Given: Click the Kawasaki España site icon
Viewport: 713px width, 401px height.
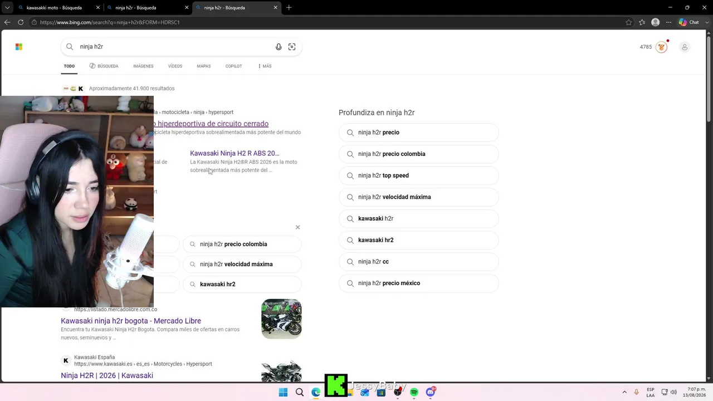Looking at the screenshot, I should [x=66, y=360].
